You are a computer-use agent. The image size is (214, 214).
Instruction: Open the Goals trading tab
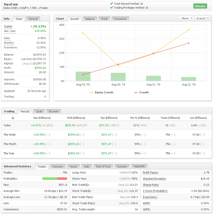(x=39, y=111)
